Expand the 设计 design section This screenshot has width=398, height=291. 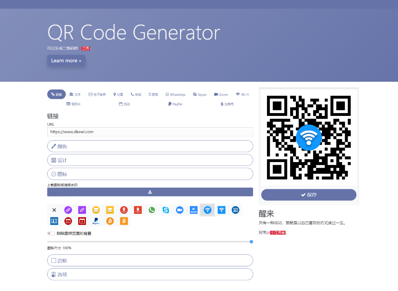pos(150,160)
